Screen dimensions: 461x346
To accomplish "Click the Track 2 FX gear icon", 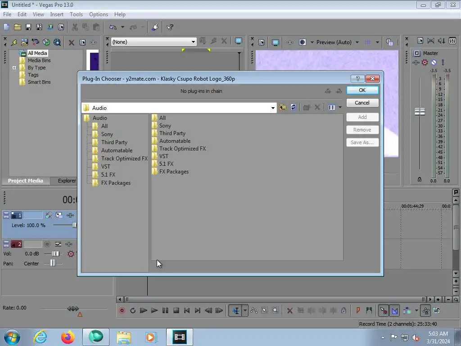I will pos(71,254).
